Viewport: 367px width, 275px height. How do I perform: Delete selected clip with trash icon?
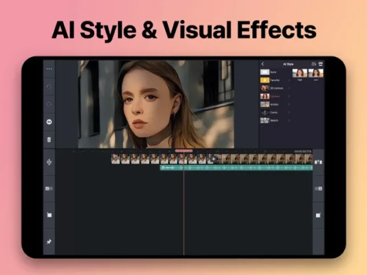click(x=49, y=140)
